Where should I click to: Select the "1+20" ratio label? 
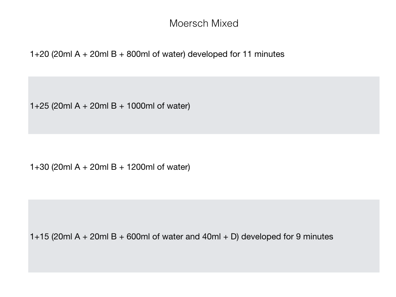(x=39, y=54)
